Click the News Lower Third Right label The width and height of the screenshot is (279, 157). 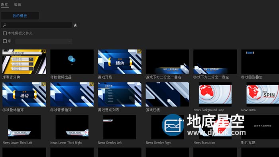click(x=66, y=143)
